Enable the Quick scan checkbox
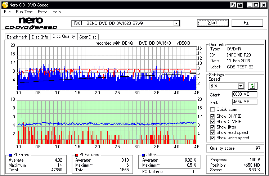Image resolution: width=269 pixels, height=176 pixels. tap(213, 109)
